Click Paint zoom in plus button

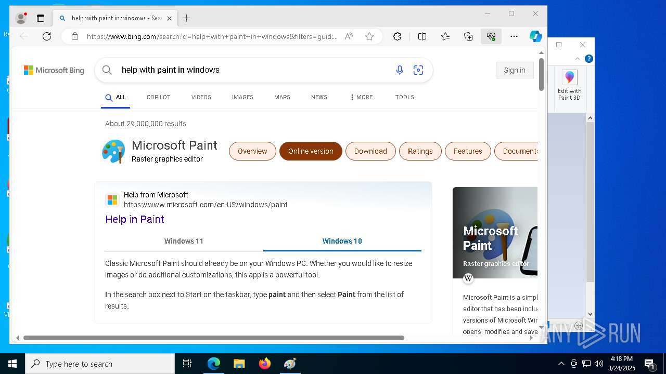[x=579, y=326]
